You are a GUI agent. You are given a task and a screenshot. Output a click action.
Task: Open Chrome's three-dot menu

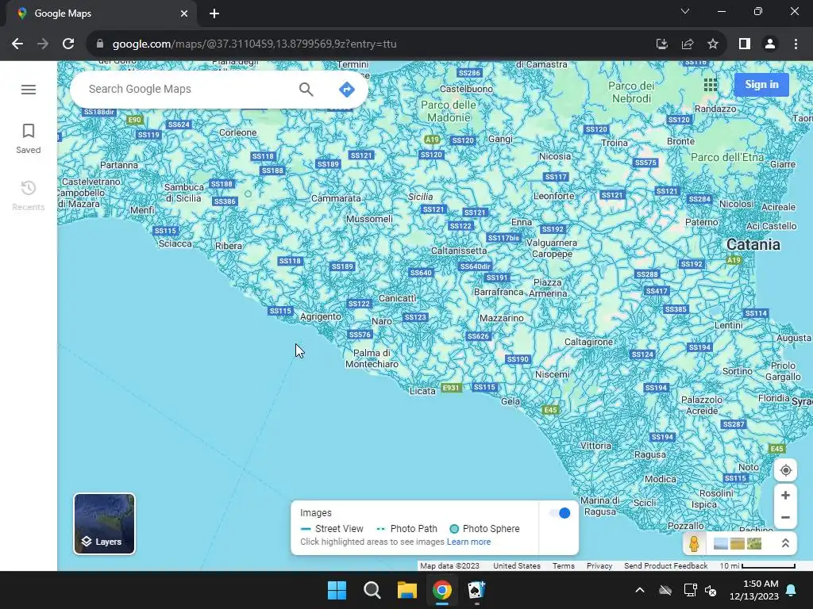click(x=796, y=44)
